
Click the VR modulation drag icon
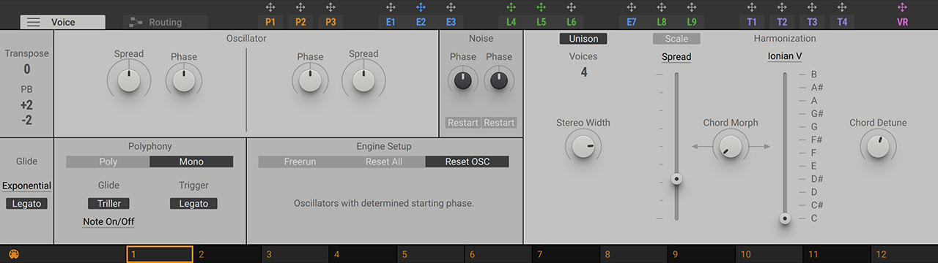tap(902, 7)
